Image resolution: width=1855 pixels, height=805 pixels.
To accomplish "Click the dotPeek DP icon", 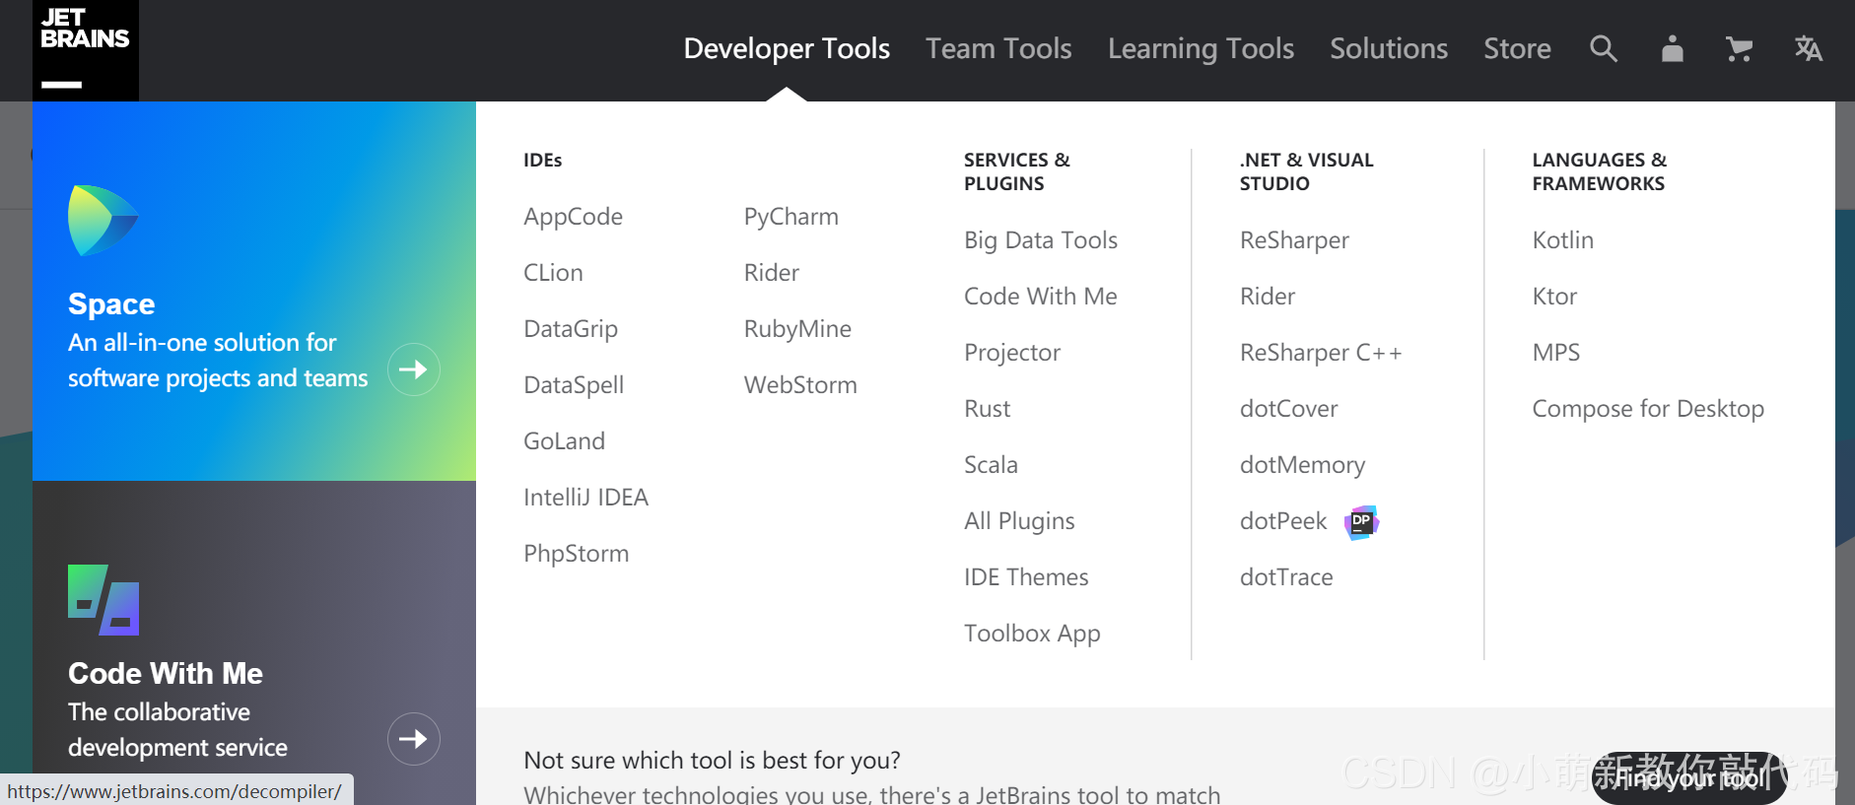I will click(x=1361, y=522).
